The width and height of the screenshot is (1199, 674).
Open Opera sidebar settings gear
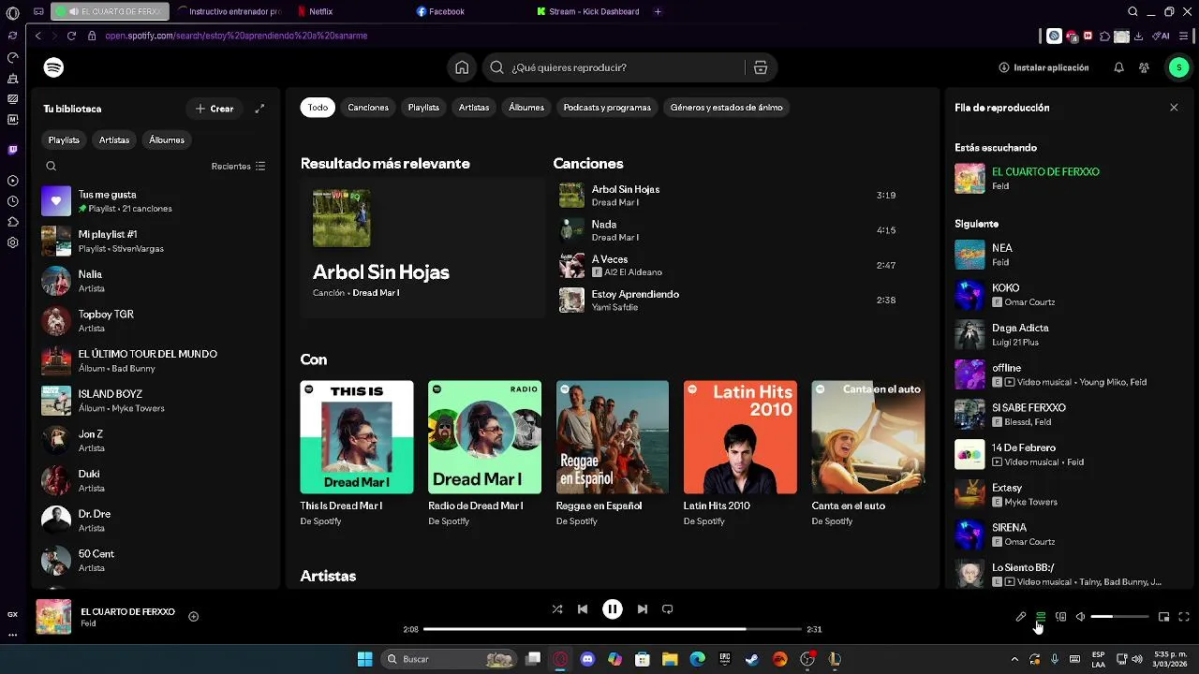click(12, 242)
